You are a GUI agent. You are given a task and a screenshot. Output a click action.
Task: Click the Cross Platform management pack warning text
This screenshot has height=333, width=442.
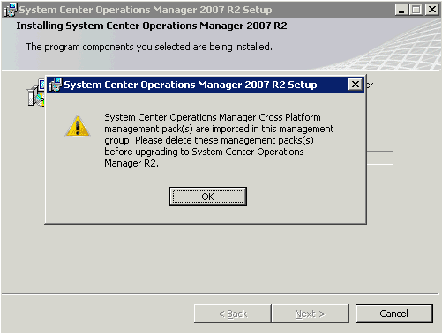(219, 140)
